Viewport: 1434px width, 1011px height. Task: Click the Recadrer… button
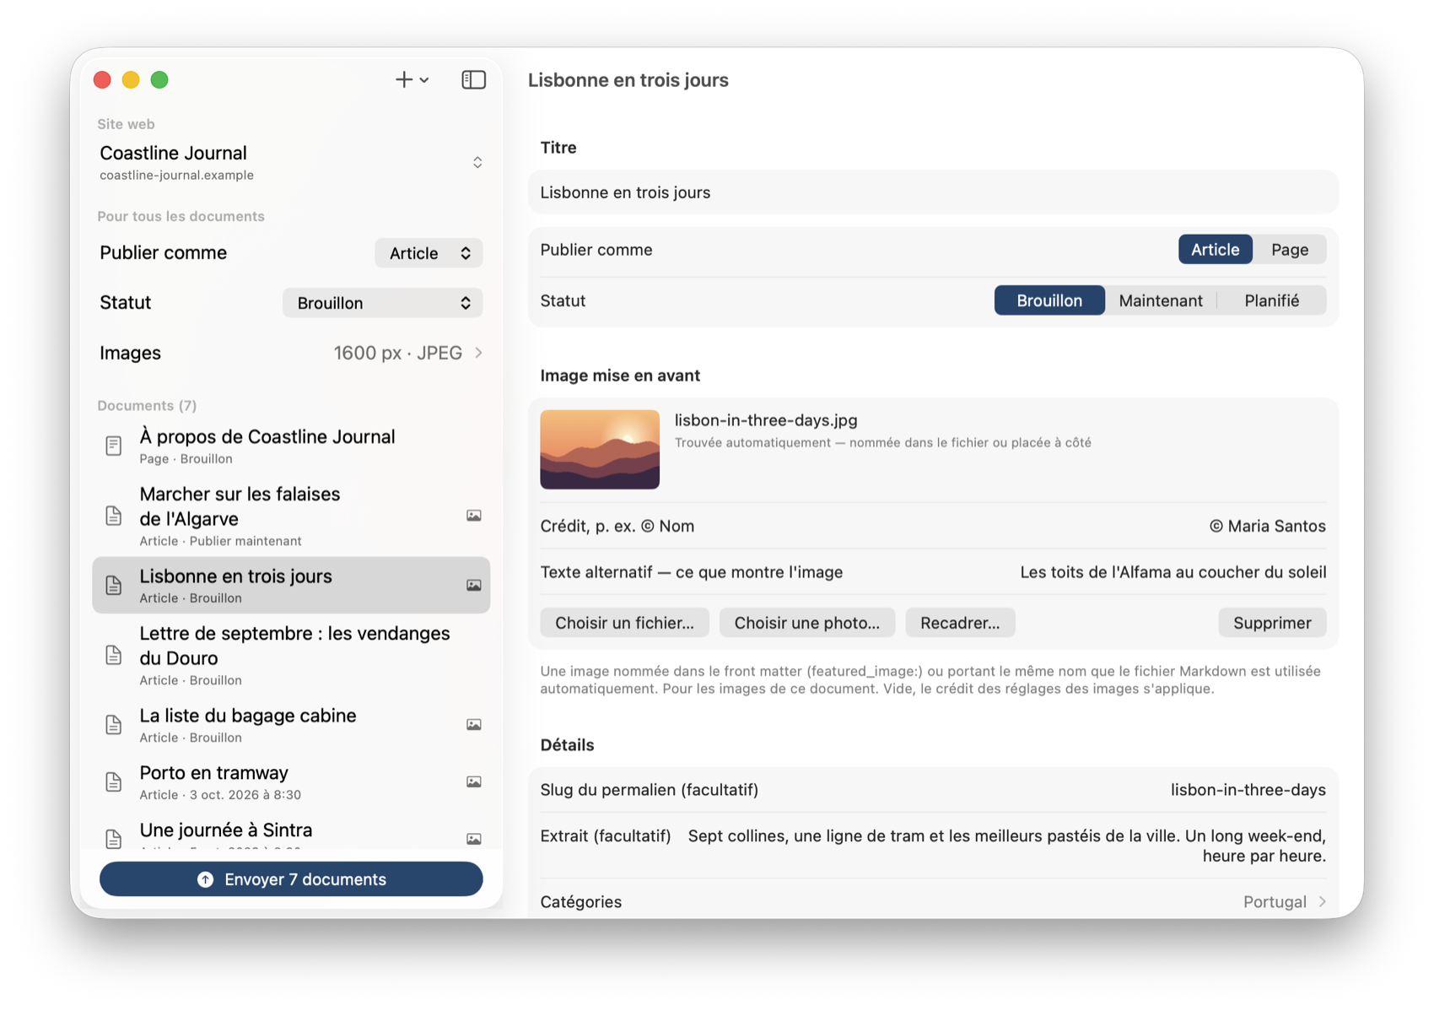coord(960,623)
